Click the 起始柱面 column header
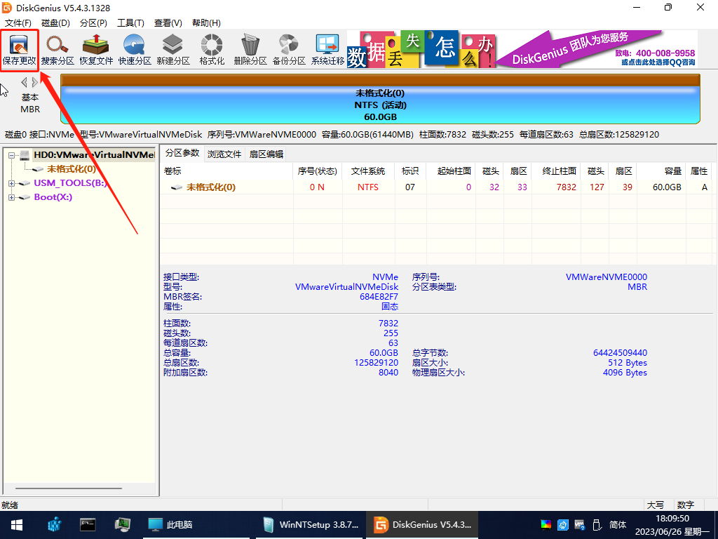Viewport: 718px width, 539px height. click(x=451, y=171)
